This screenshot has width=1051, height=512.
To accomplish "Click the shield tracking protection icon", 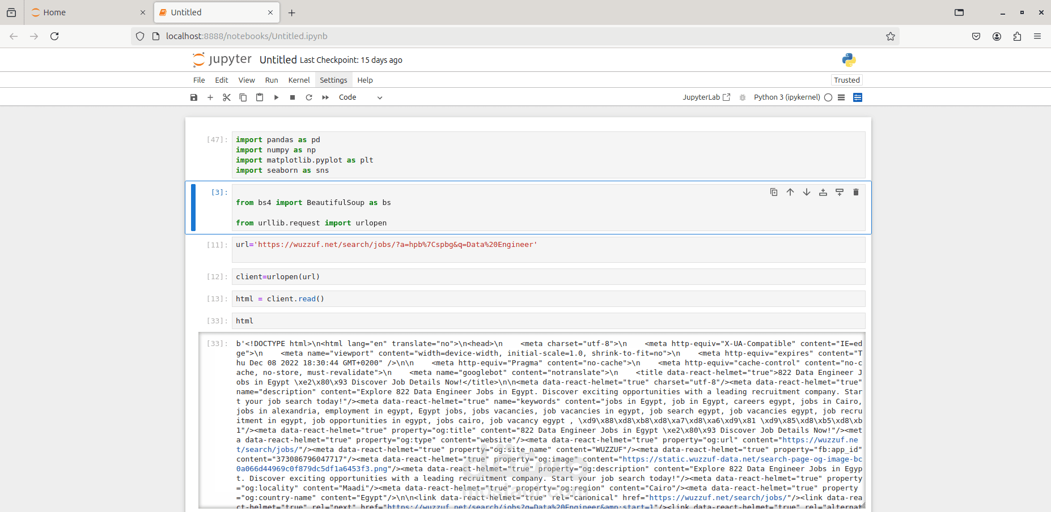I will pos(140,36).
